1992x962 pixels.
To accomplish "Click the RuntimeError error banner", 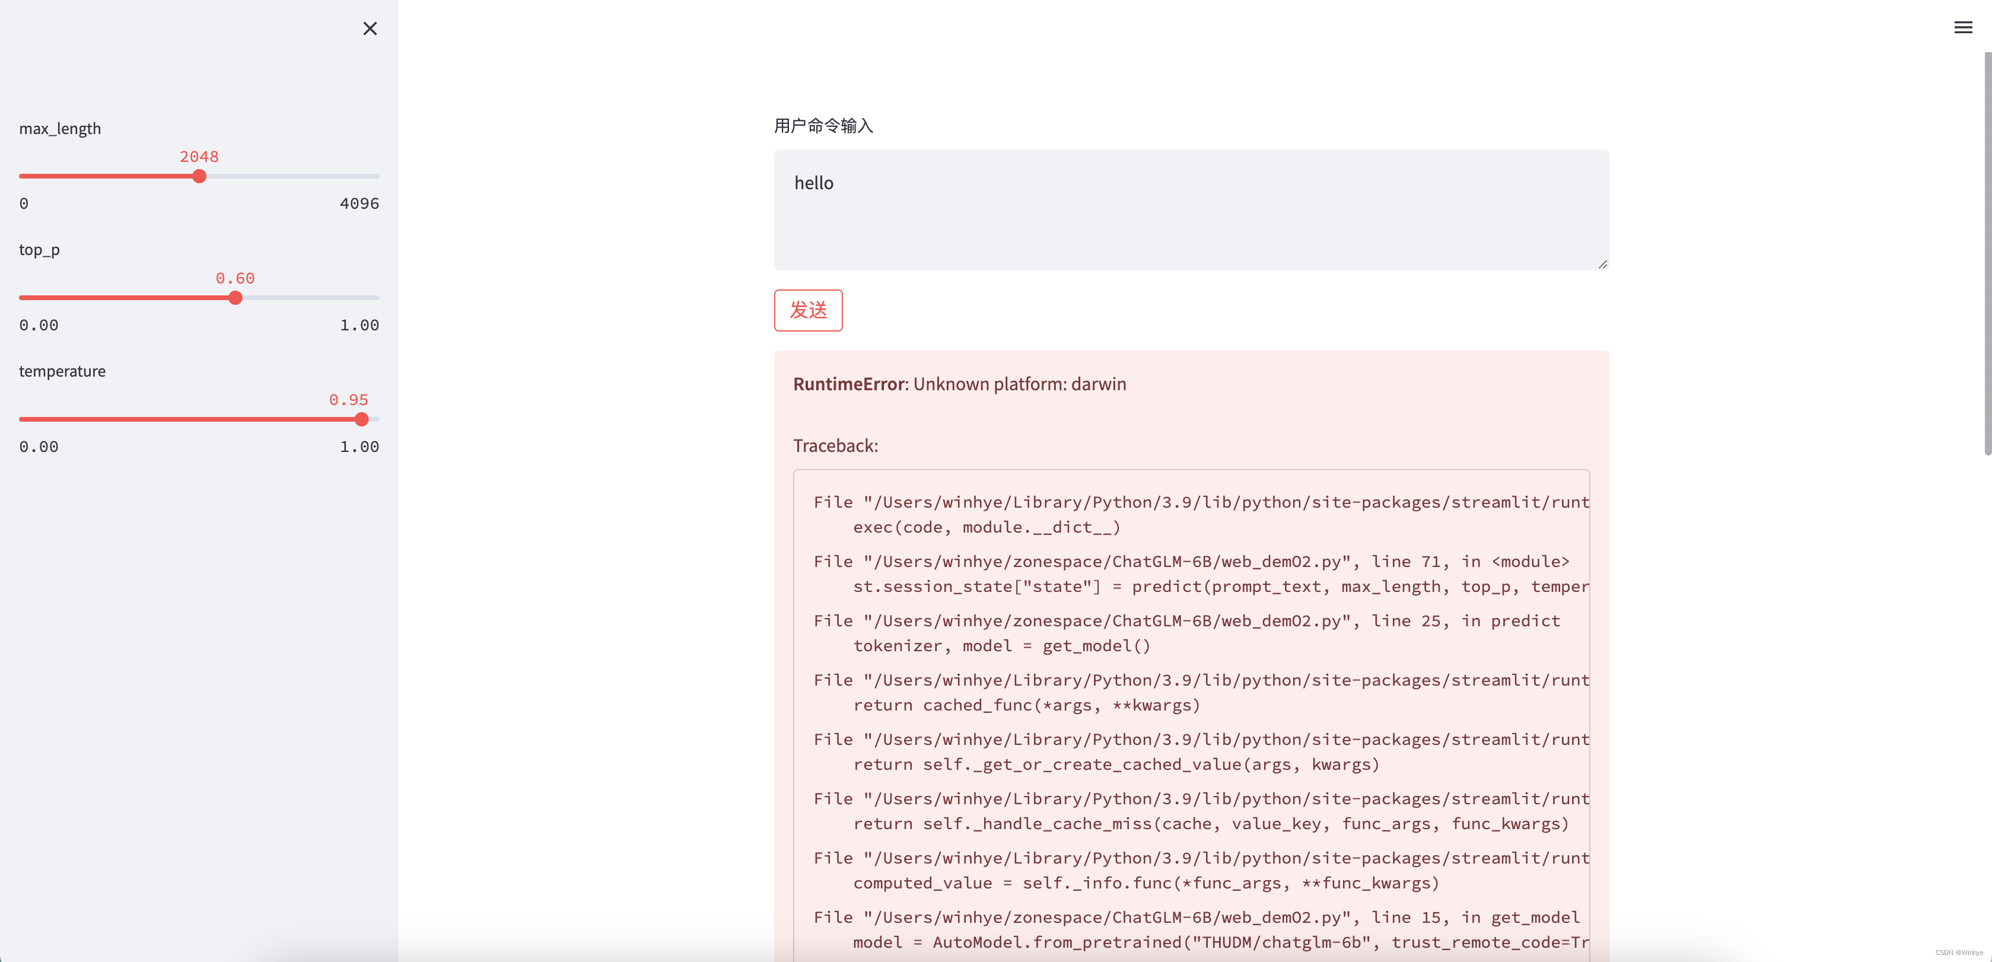I will click(959, 384).
